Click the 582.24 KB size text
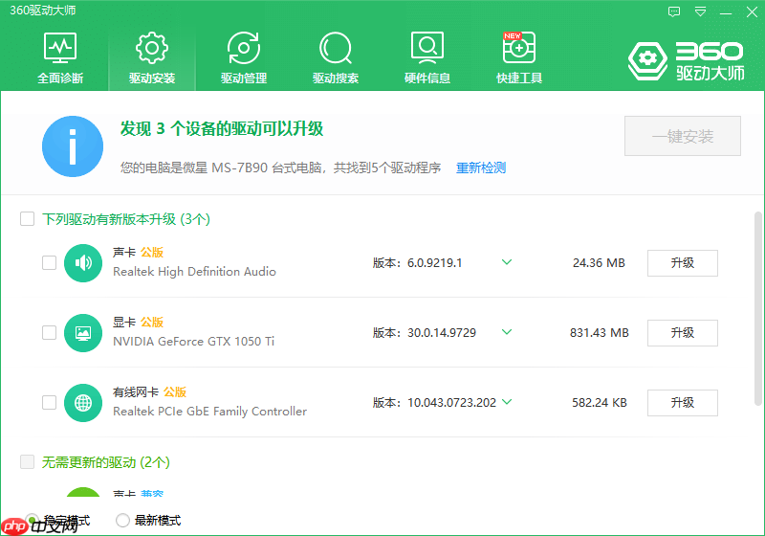Image resolution: width=765 pixels, height=536 pixels. pyautogui.click(x=600, y=403)
